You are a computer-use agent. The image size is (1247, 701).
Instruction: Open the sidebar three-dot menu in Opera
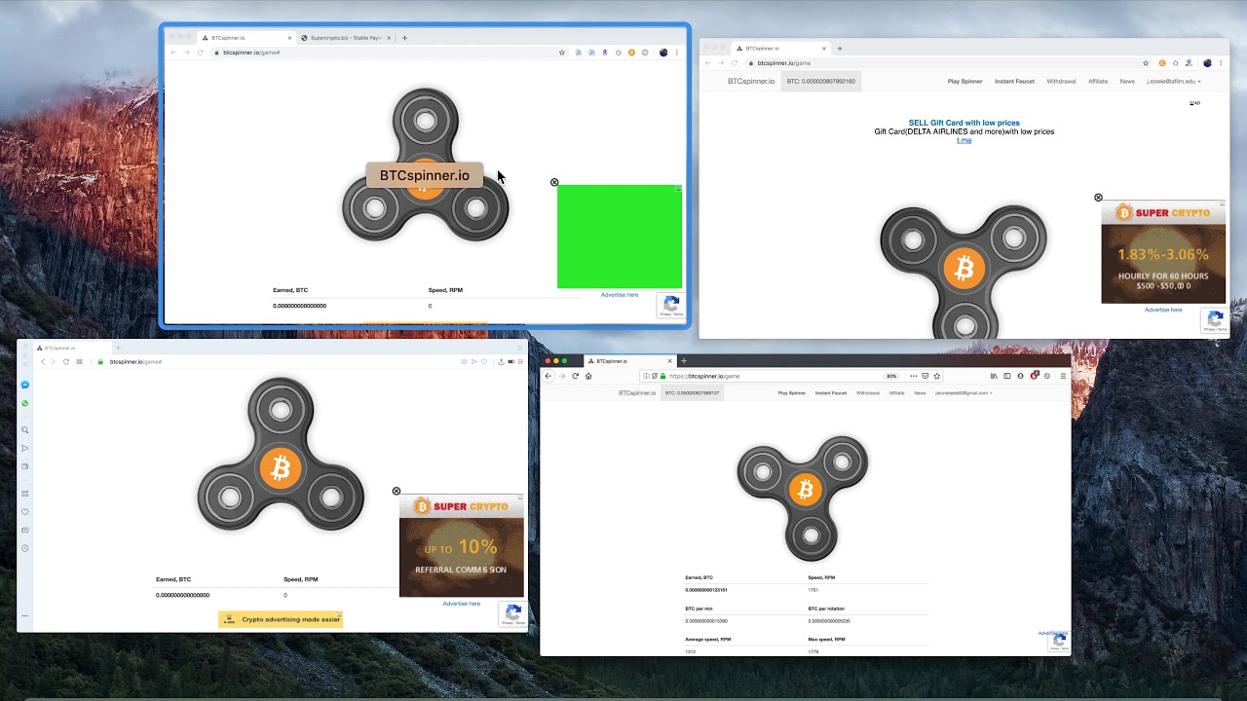pyautogui.click(x=25, y=615)
